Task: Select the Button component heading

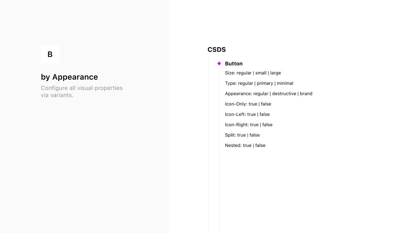Action: coord(234,63)
